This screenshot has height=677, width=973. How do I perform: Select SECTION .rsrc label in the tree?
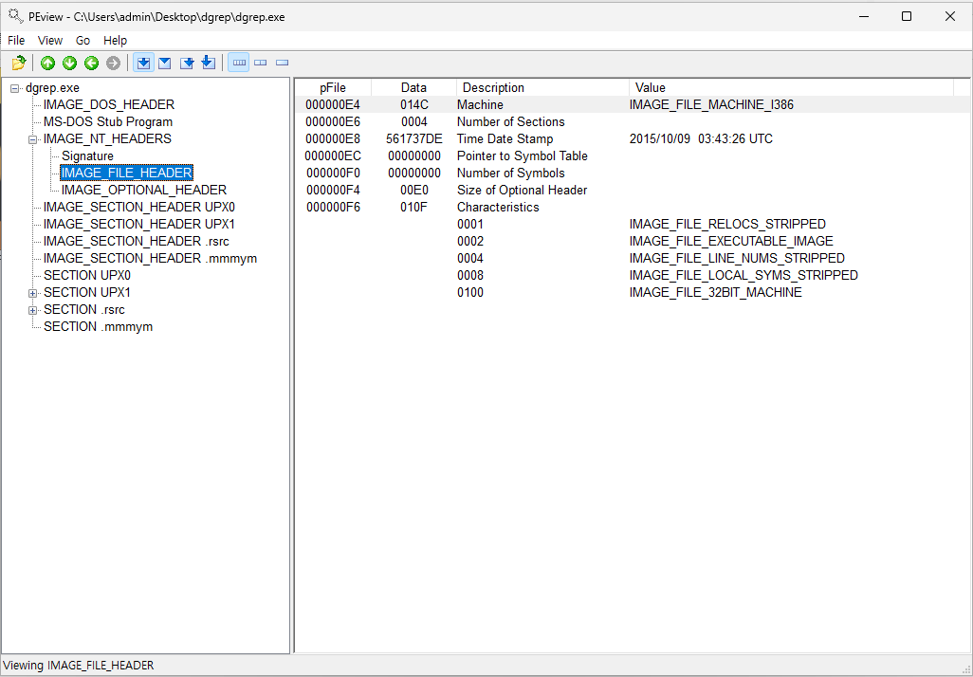click(83, 310)
